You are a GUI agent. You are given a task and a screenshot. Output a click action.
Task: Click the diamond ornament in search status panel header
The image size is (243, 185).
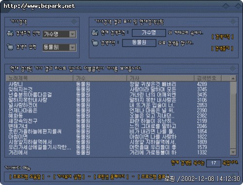click(233, 21)
